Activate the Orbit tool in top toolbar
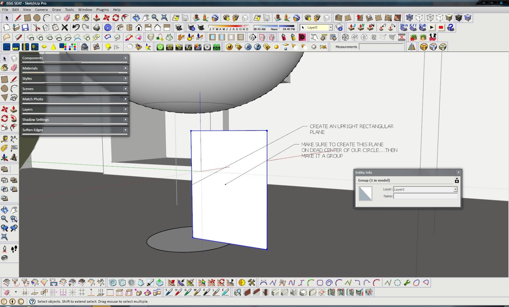Image resolution: width=509 pixels, height=307 pixels. pyautogui.click(x=136, y=18)
